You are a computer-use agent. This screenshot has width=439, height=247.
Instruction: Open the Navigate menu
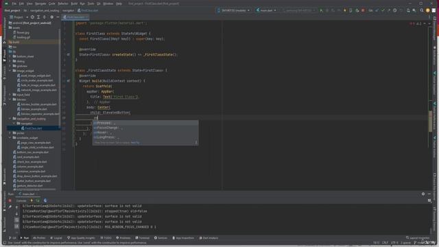tap(40, 3)
